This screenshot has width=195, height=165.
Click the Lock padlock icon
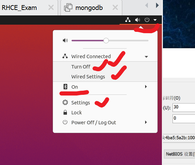click(x=65, y=112)
